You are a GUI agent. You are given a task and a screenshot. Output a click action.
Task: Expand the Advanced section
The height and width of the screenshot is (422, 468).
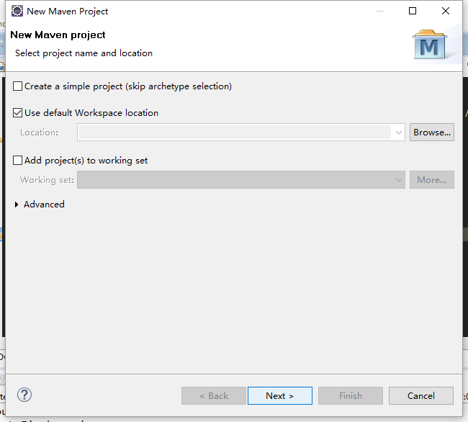pyautogui.click(x=17, y=205)
